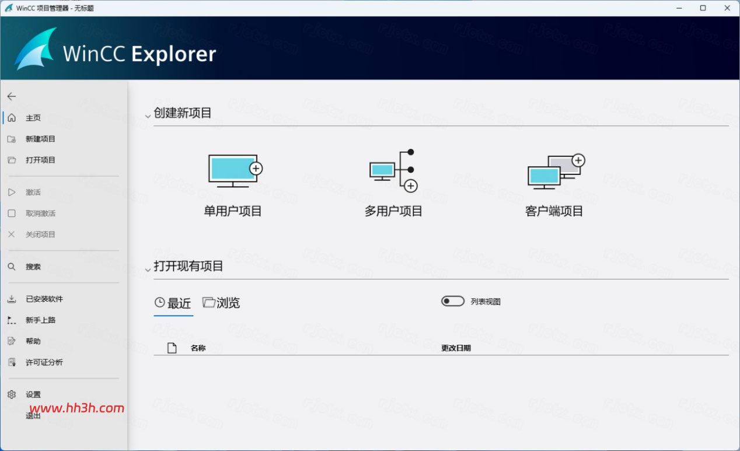Collapse the 打开现有项目 section chevron
The image size is (740, 451).
pyautogui.click(x=148, y=269)
